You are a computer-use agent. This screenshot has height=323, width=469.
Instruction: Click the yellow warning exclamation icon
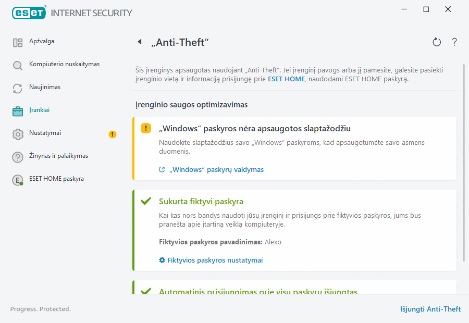tap(146, 129)
